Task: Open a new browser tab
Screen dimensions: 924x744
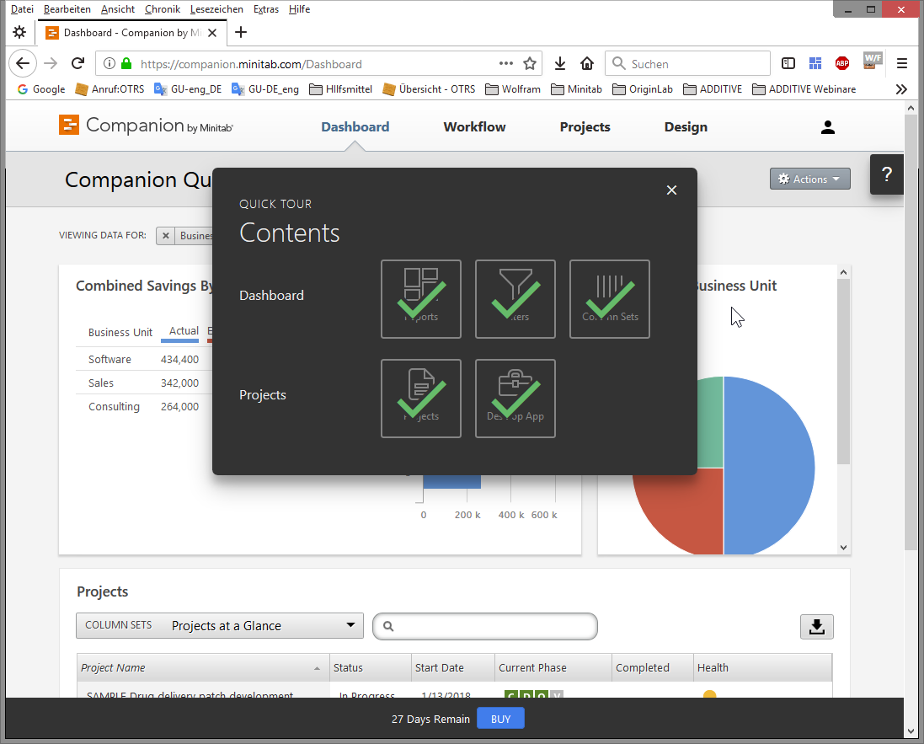Action: tap(240, 32)
